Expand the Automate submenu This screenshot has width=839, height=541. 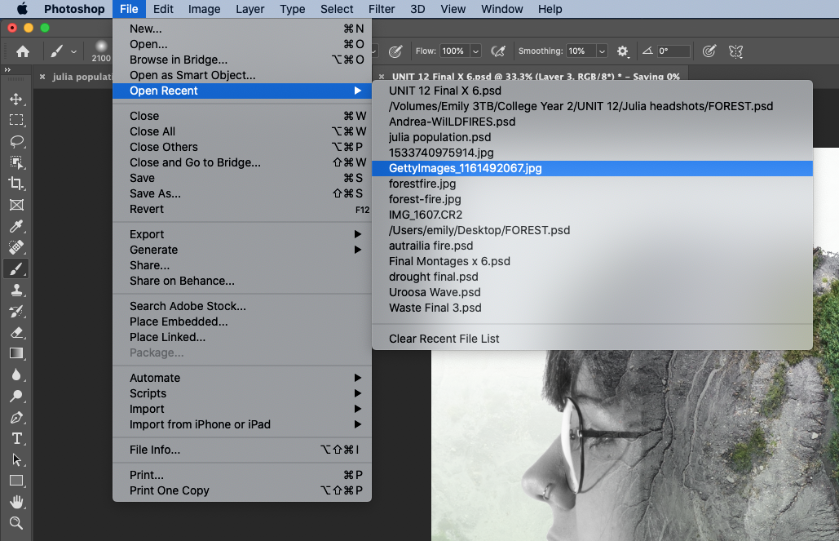tap(242, 378)
